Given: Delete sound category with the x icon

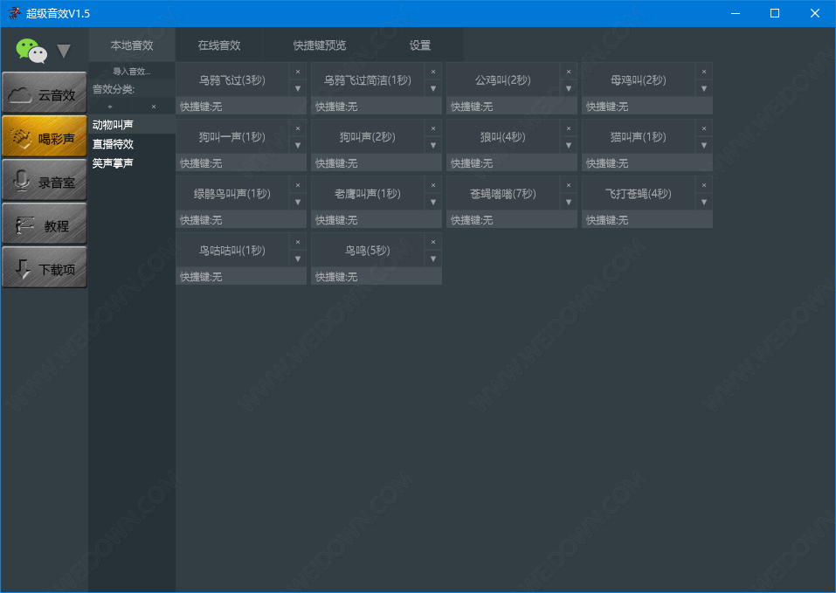Looking at the screenshot, I should click(x=154, y=107).
